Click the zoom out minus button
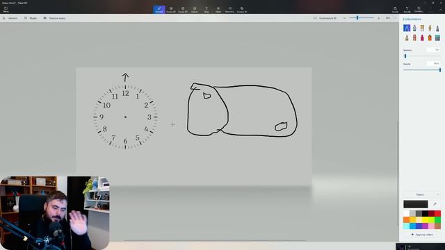This screenshot has width=445, height=250. click(x=345, y=18)
